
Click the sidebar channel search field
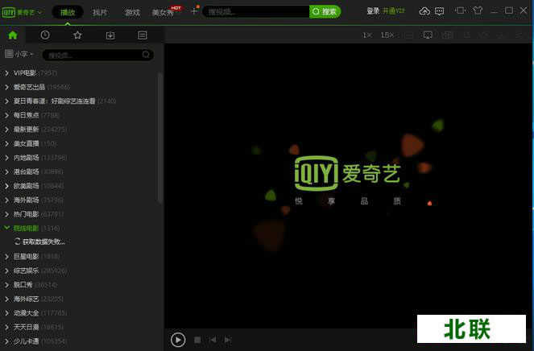[x=93, y=55]
